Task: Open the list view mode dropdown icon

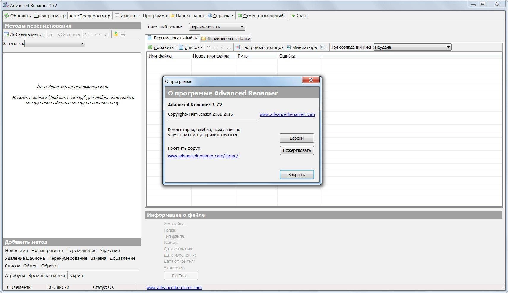Action: coord(324,47)
